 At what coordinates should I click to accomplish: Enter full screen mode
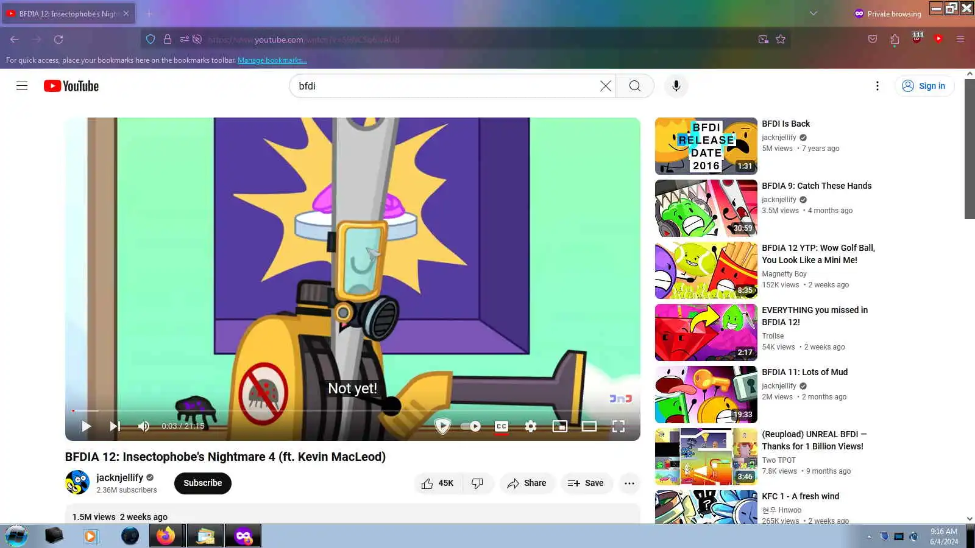[619, 426]
